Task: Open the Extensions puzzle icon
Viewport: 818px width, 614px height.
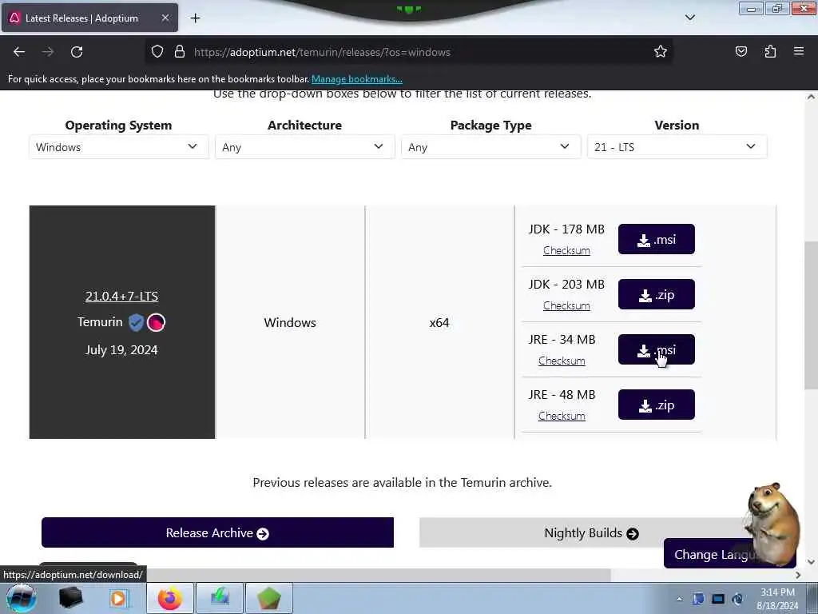Action: click(770, 52)
